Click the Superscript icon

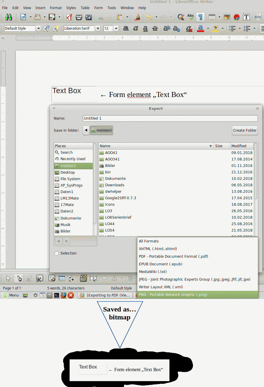pos(167,29)
